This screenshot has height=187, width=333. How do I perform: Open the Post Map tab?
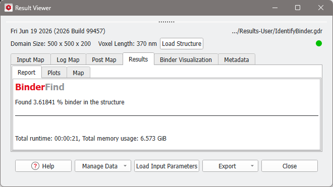pyautogui.click(x=104, y=59)
